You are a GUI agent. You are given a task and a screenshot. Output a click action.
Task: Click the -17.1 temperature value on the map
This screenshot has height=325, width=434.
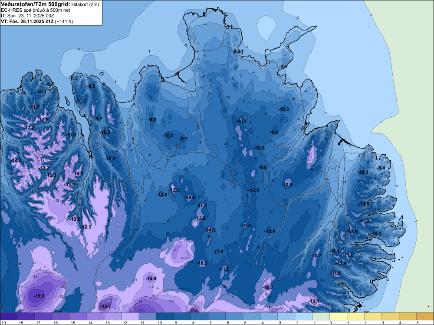[x=39, y=296]
